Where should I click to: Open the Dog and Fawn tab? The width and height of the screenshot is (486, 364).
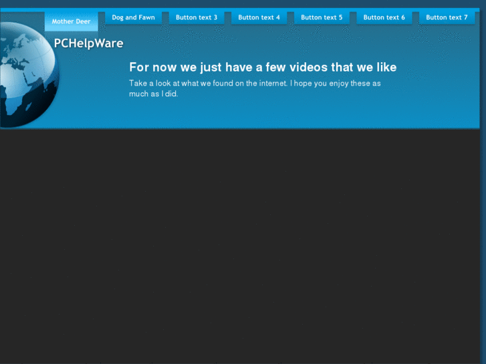point(133,17)
